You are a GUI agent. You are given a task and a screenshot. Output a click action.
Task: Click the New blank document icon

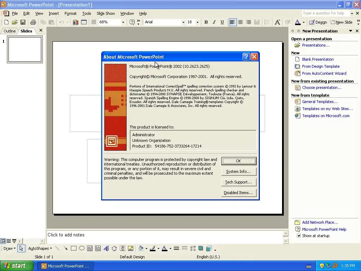[6, 22]
